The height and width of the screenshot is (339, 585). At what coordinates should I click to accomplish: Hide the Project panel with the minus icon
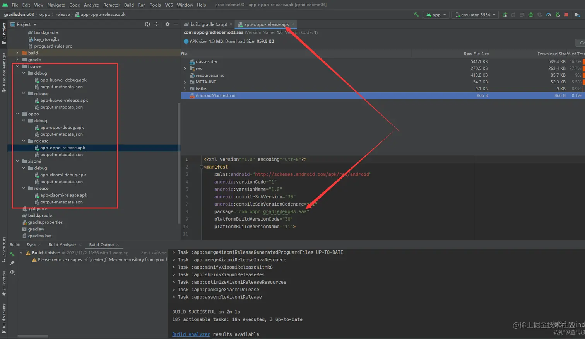(x=176, y=24)
